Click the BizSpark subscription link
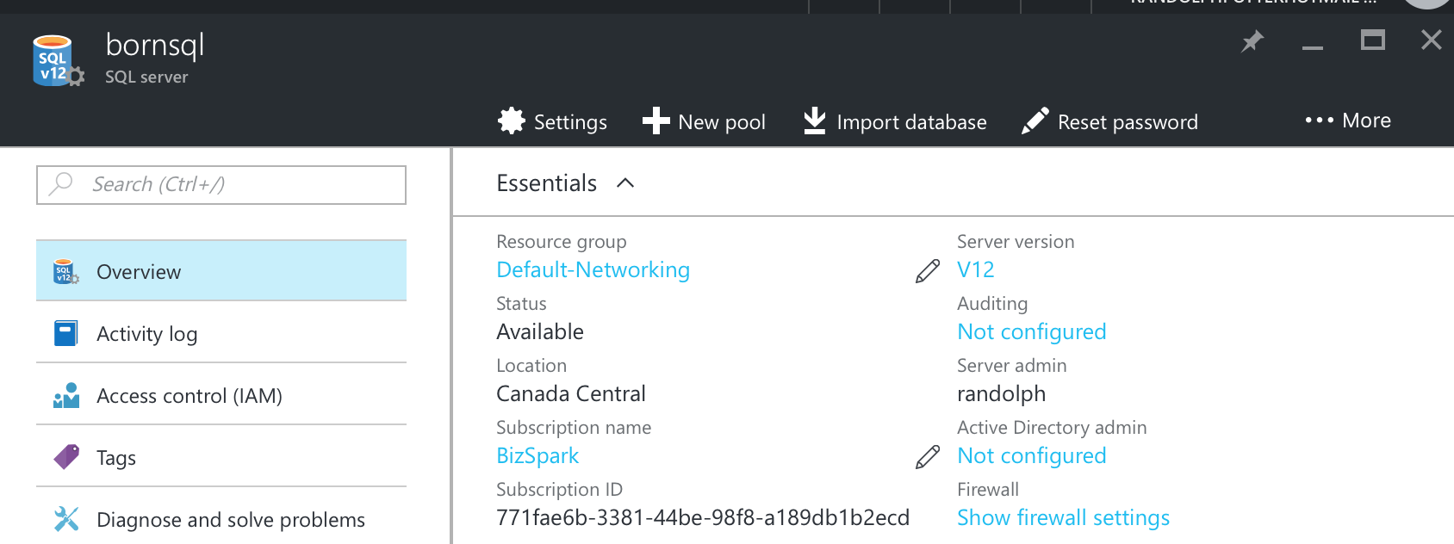This screenshot has width=1454, height=544. 537,455
